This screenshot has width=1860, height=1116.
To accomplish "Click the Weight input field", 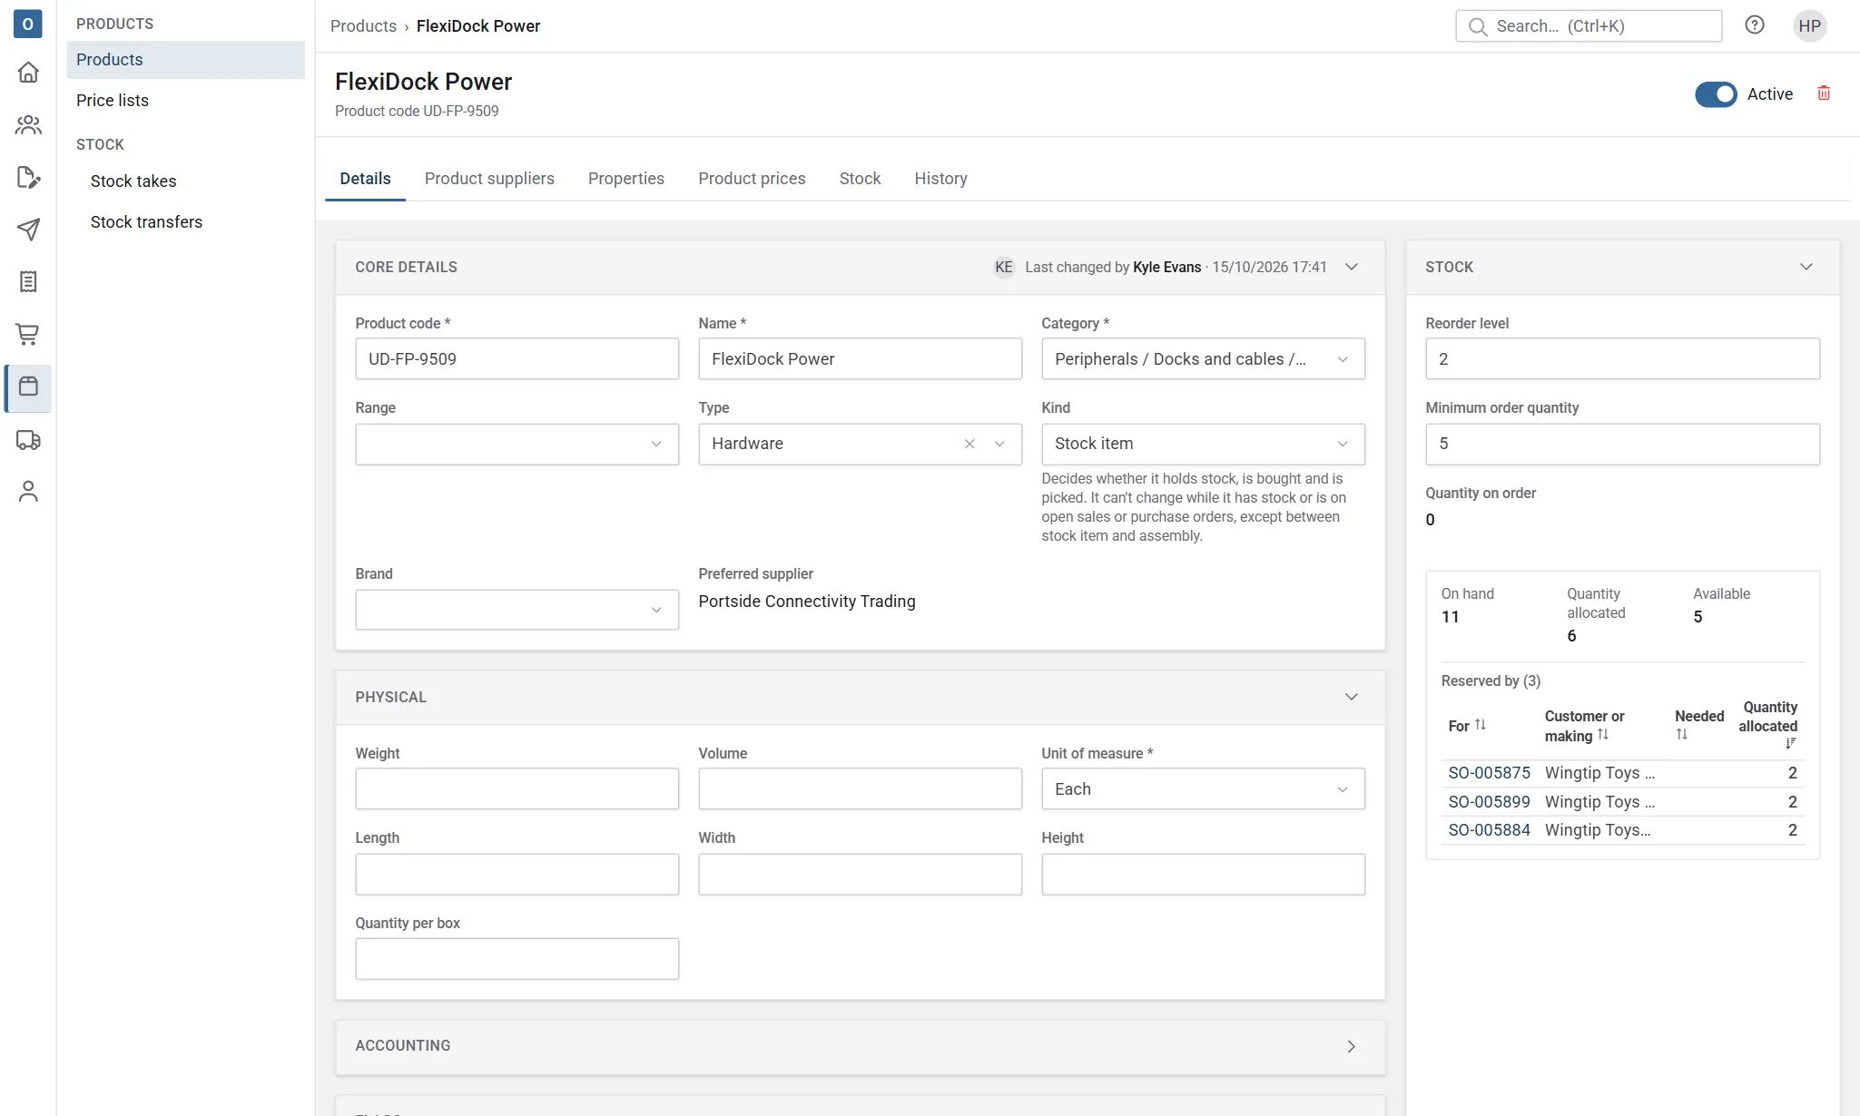I will tap(517, 789).
